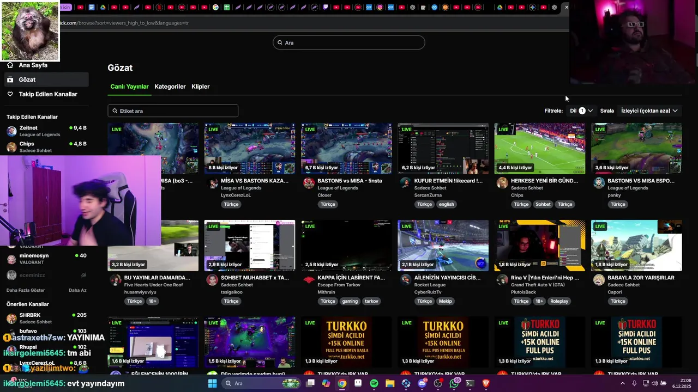This screenshot has height=392, width=698.
Task: Open Takip Edilen Kanallar heart icon
Action: point(10,94)
